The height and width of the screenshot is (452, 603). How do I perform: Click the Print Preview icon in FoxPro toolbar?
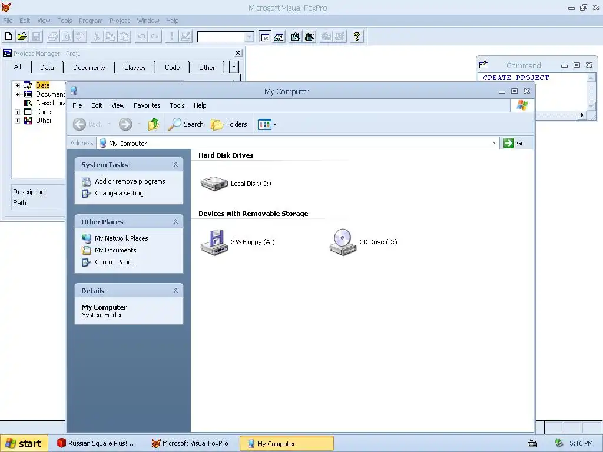tap(67, 36)
